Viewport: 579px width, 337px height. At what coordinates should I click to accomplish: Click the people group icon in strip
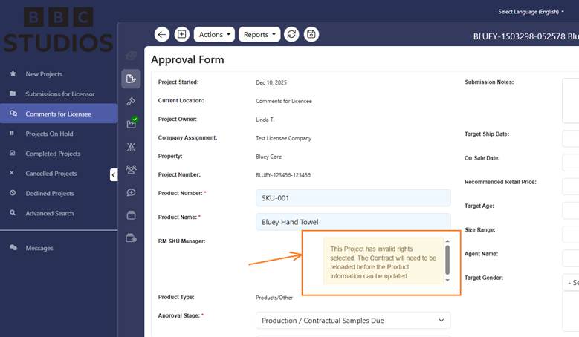click(x=131, y=169)
